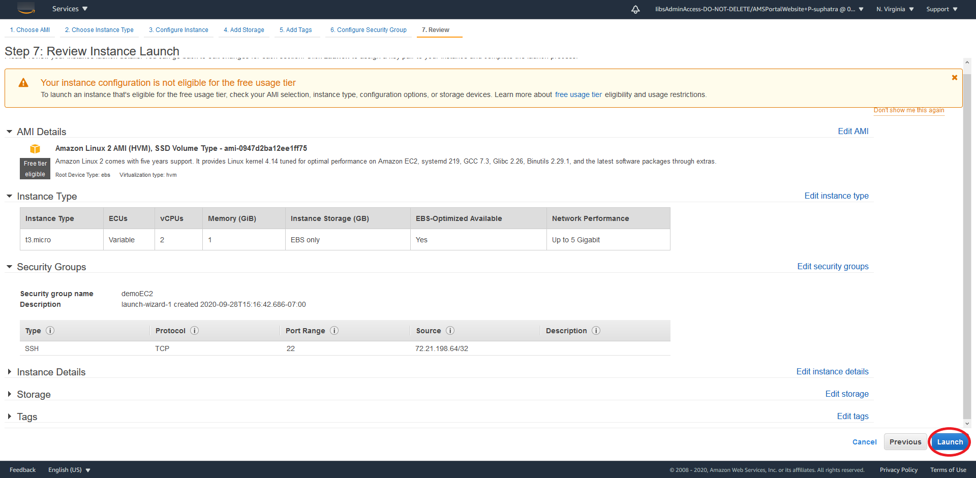Click the Edit security groups link
Image resolution: width=976 pixels, height=478 pixels.
pos(833,267)
